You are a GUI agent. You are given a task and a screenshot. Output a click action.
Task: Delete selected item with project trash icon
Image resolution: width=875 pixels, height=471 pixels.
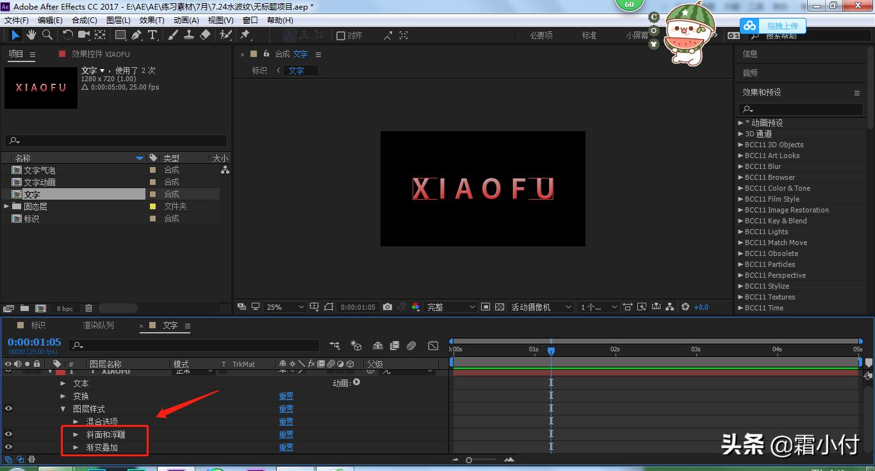pyautogui.click(x=88, y=308)
